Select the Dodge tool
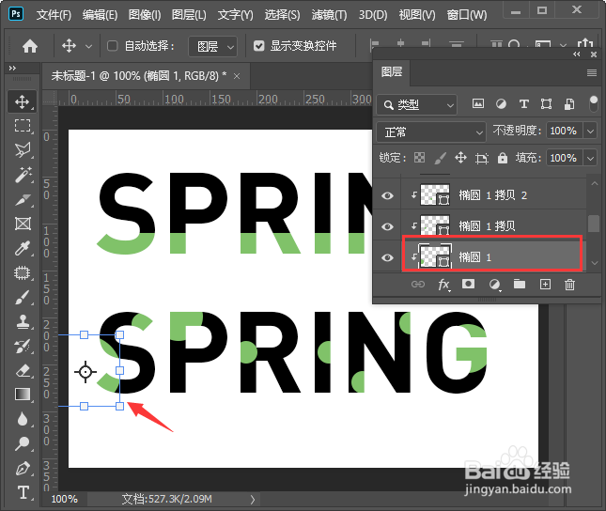Image resolution: width=606 pixels, height=511 pixels. coord(22,443)
